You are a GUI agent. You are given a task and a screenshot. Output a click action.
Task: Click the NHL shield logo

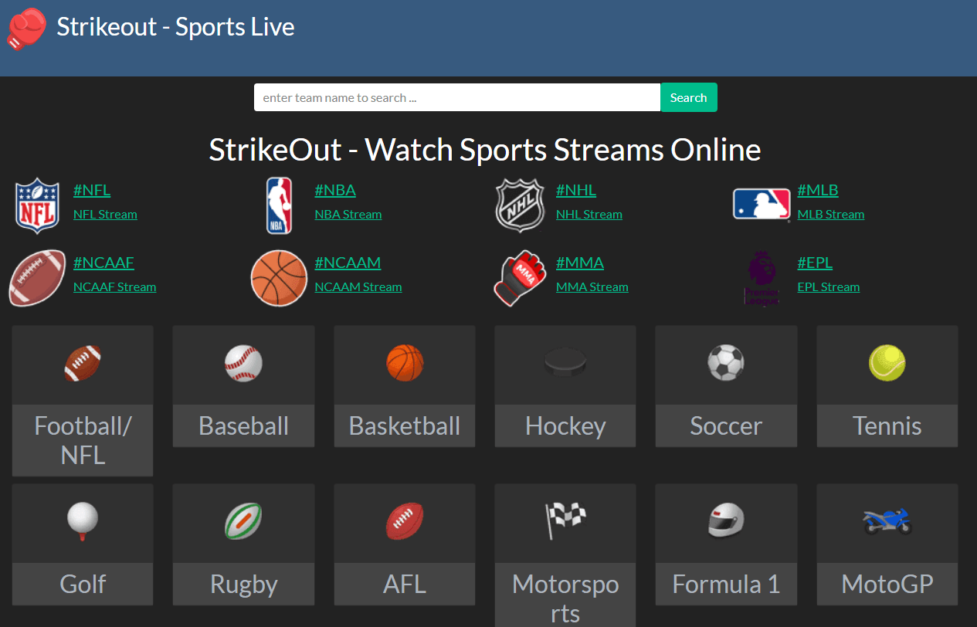(x=520, y=205)
